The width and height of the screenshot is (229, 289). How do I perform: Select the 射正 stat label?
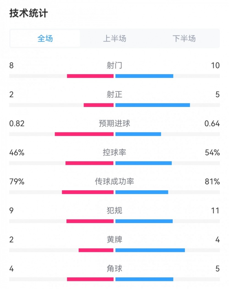tap(114, 95)
